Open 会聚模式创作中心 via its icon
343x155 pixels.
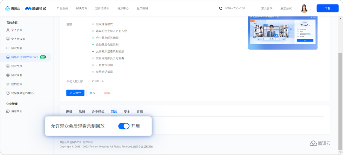[8, 93]
